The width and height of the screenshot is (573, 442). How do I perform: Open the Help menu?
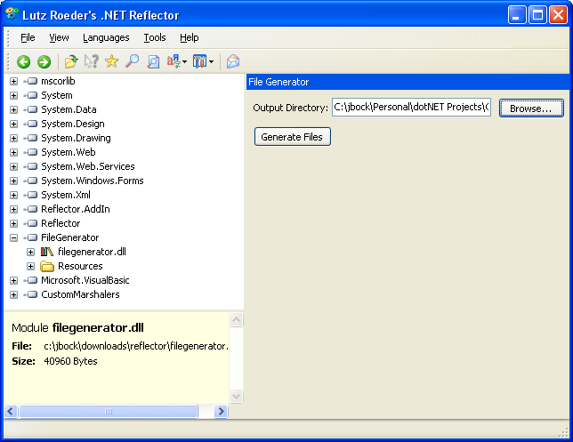(x=190, y=37)
